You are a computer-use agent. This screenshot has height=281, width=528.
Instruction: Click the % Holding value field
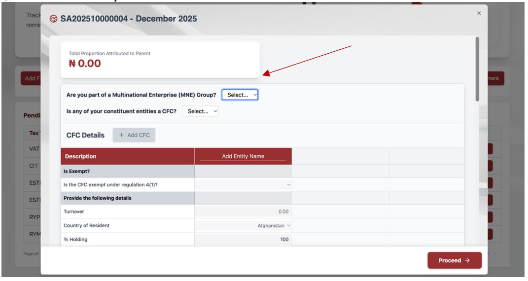tap(243, 240)
